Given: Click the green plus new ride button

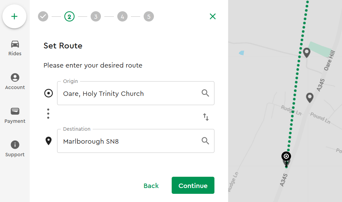Looking at the screenshot, I should [14, 16].
